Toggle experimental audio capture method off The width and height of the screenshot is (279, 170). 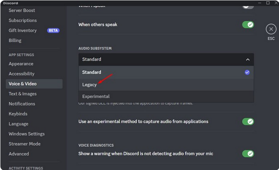tap(248, 122)
